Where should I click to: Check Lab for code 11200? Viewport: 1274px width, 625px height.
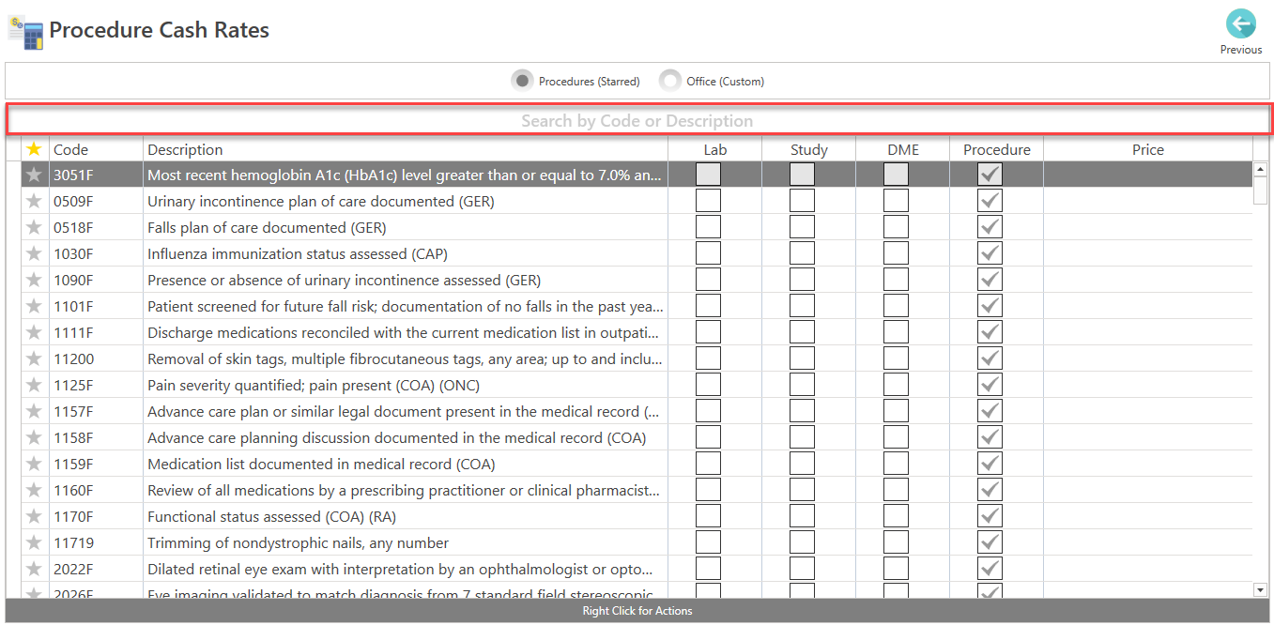coord(708,358)
